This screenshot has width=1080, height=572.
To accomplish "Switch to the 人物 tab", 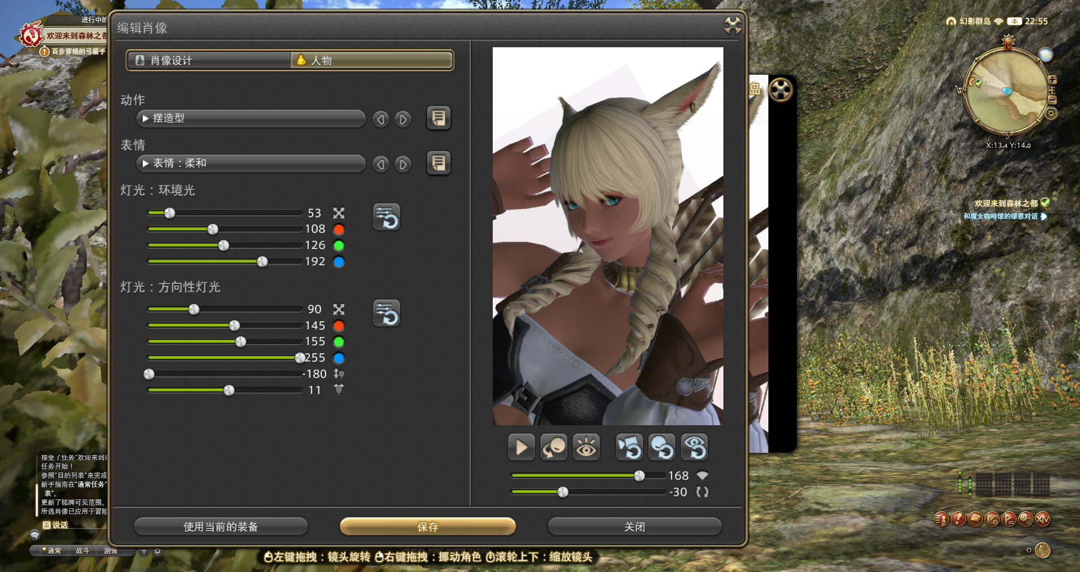I will point(372,60).
